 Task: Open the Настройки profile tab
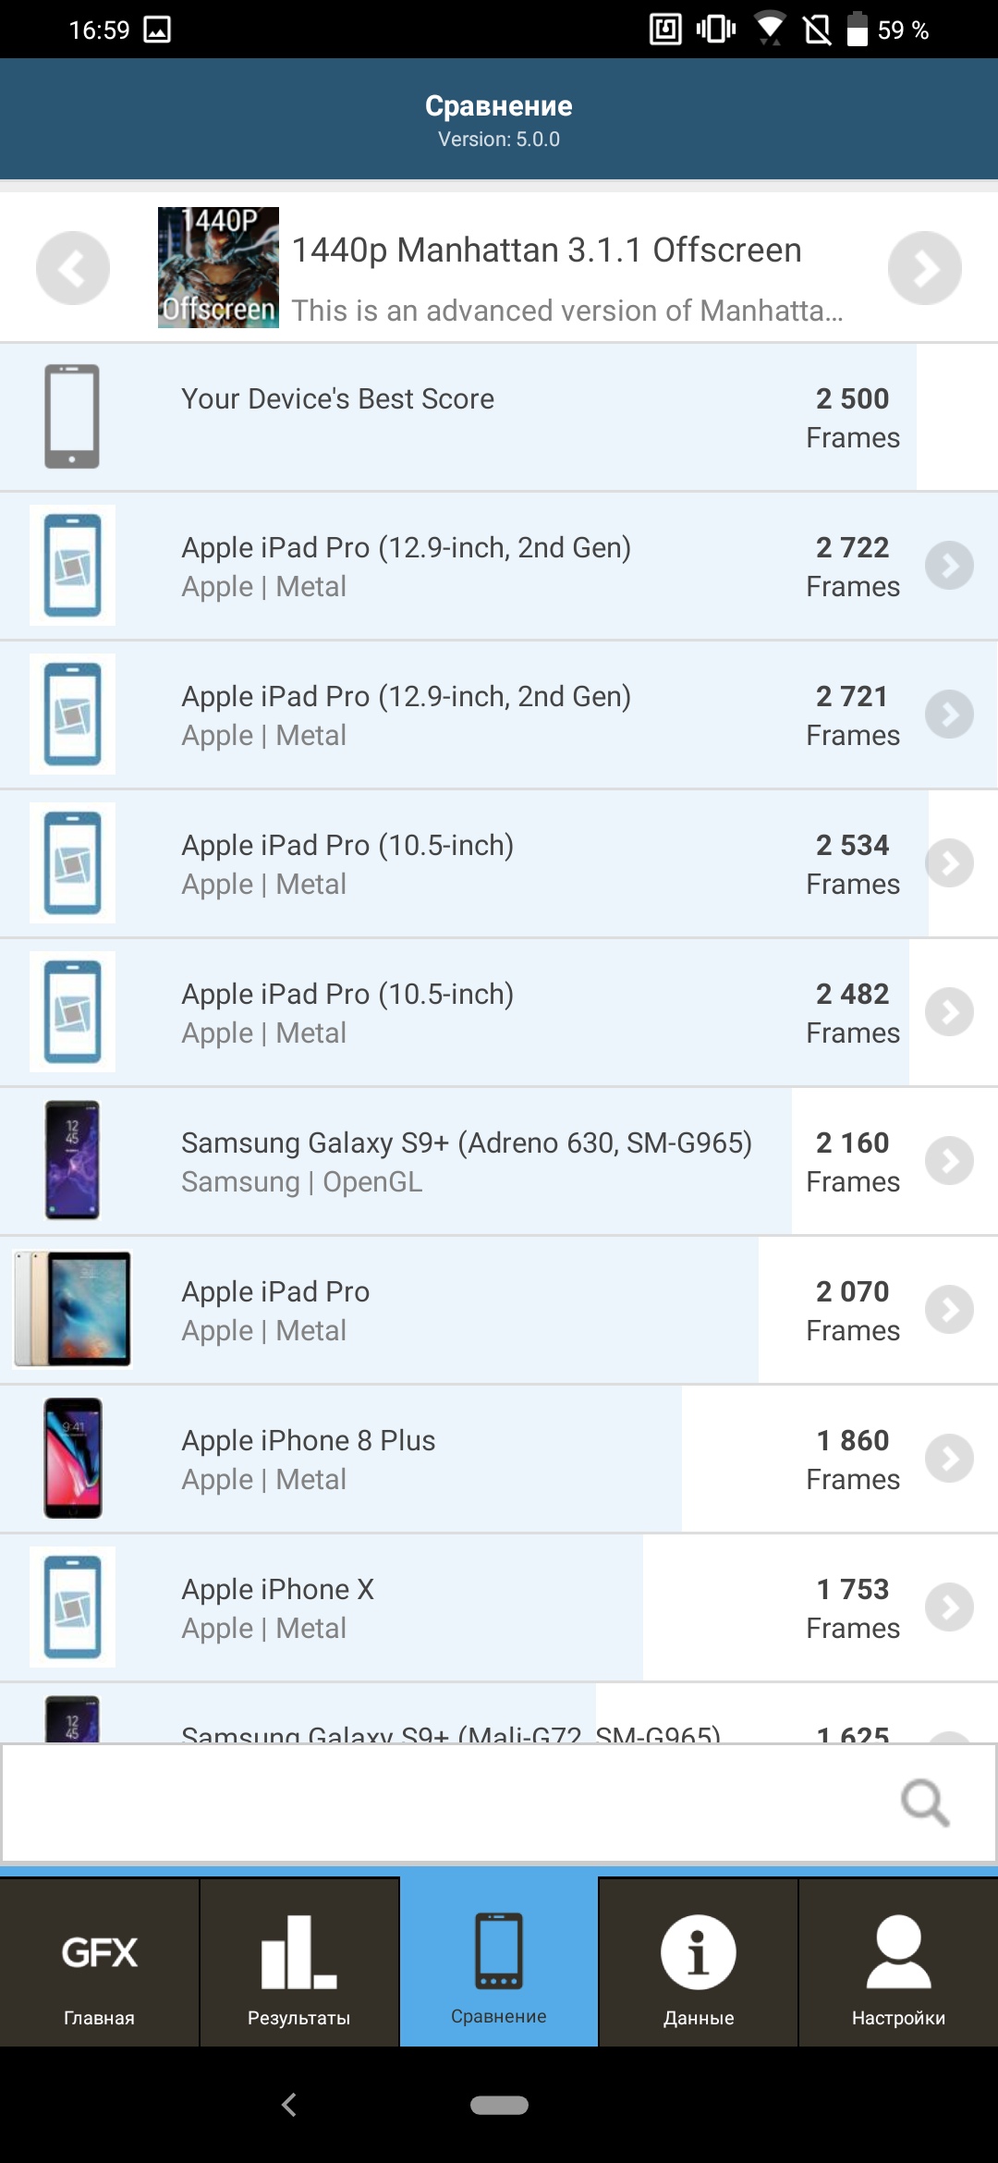898,1963
